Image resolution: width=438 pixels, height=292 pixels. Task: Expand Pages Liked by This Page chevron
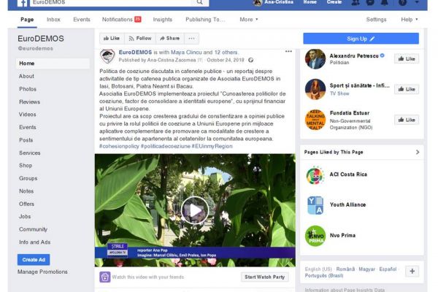418,152
